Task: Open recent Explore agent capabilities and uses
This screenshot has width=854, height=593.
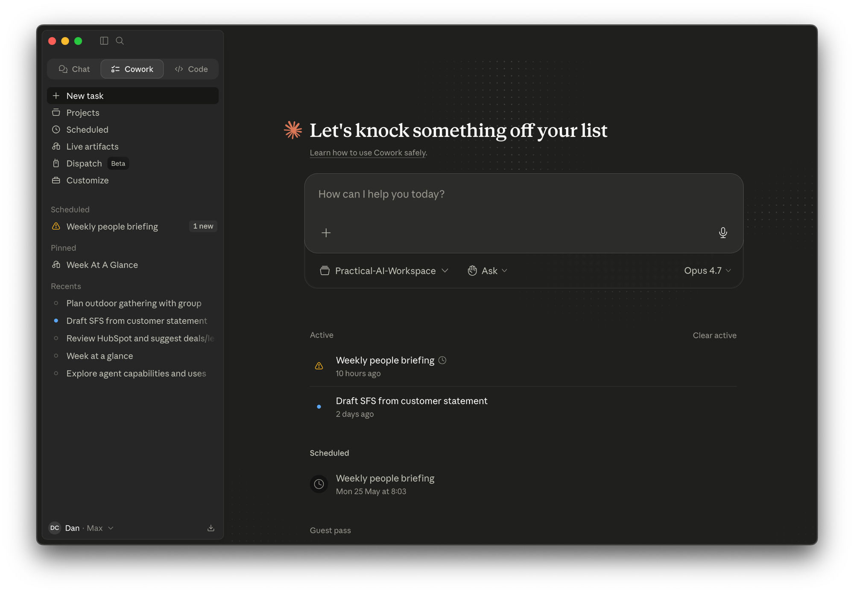Action: click(x=133, y=373)
